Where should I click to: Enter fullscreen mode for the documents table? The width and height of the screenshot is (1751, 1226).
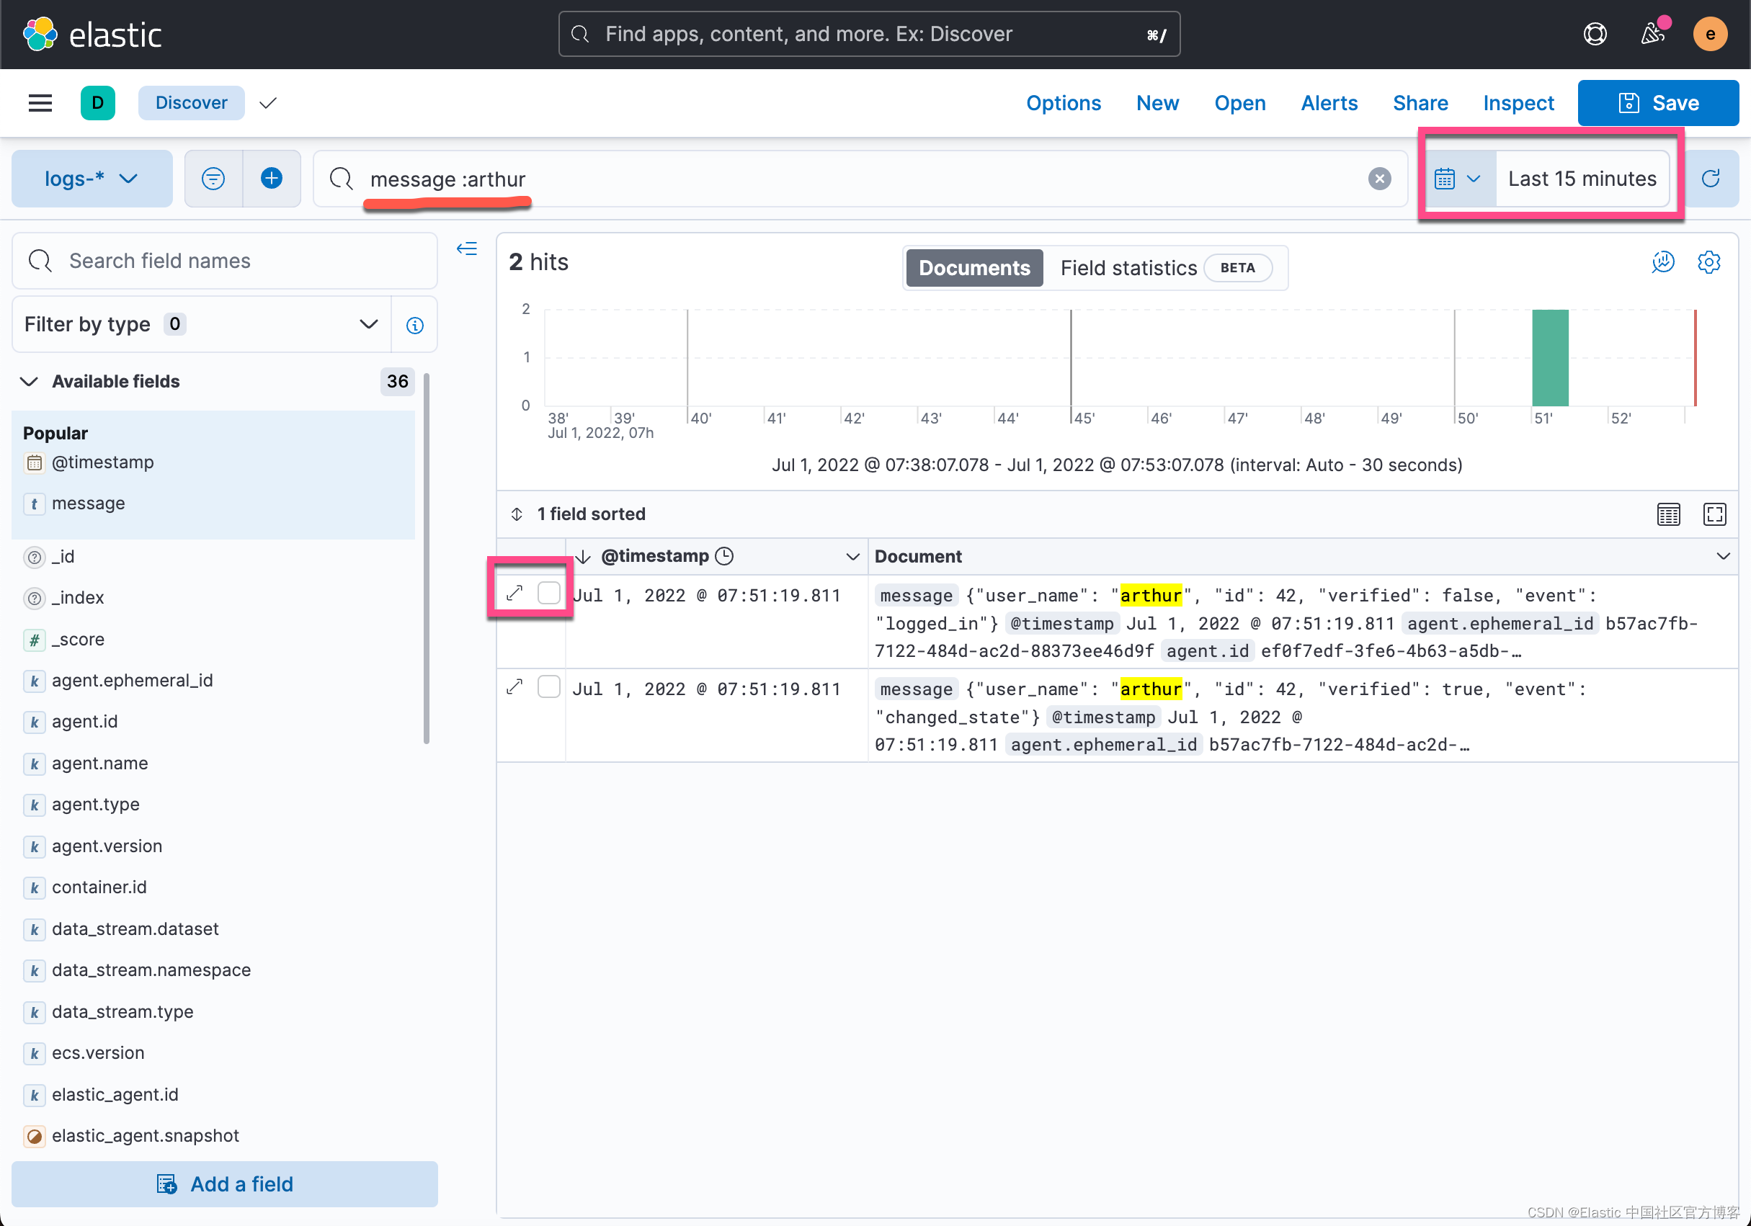(x=1714, y=514)
